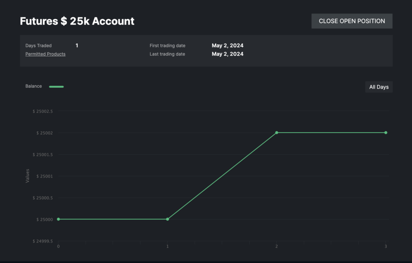This screenshot has height=263, width=412.
Task: Open the Permitted Products link
Action: [45, 54]
